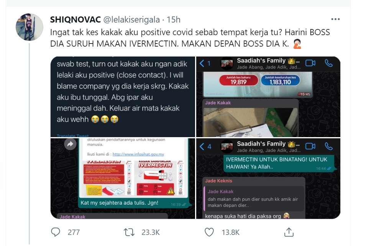Viewport: 366px width, 246px height.
Task: View the 23.3K retweet count
Action: pos(151,232)
